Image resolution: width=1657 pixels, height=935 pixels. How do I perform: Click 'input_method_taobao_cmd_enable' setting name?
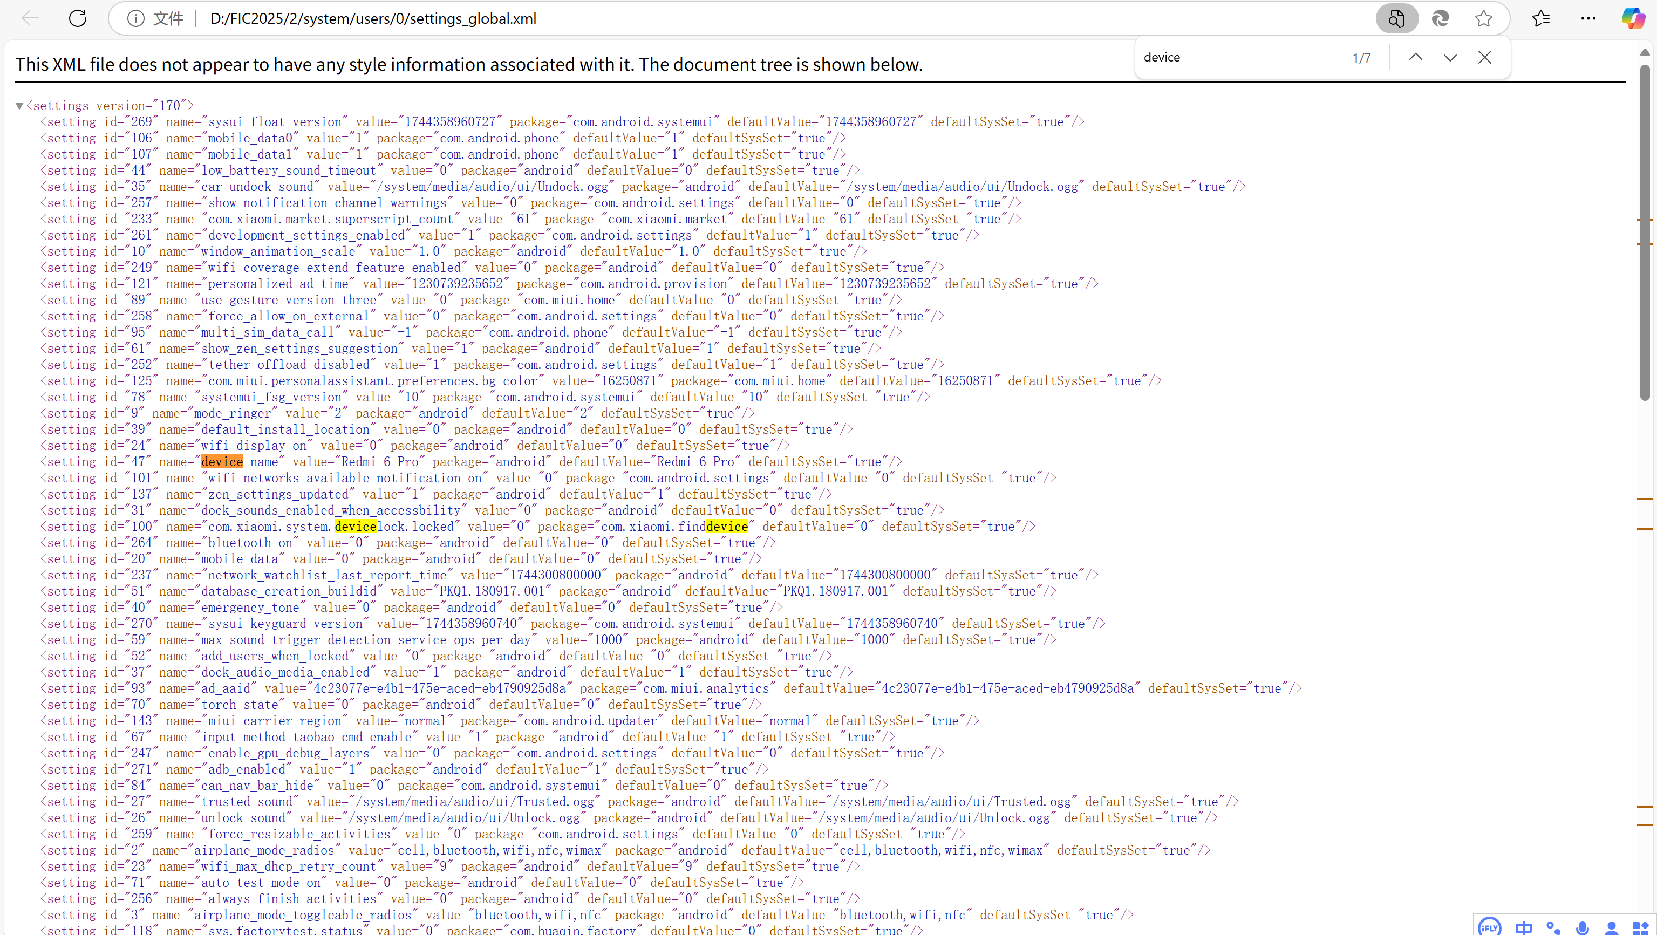(x=306, y=737)
